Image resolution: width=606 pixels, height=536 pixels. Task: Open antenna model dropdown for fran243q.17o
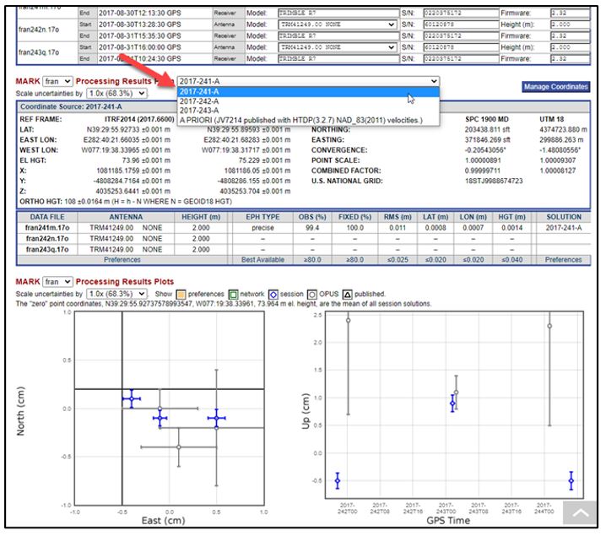(x=338, y=47)
